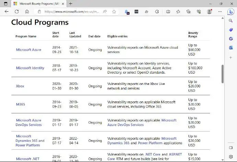This screenshot has height=162, width=237.
Task: Open the Microsoft Identity program link
Action: coord(30,68)
